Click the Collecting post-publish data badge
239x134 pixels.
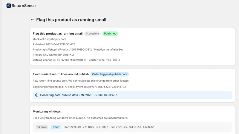(110, 74)
